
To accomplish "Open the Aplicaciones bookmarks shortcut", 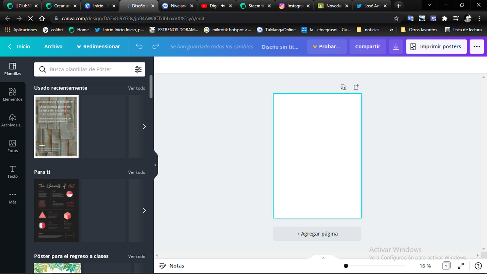I will point(21,30).
